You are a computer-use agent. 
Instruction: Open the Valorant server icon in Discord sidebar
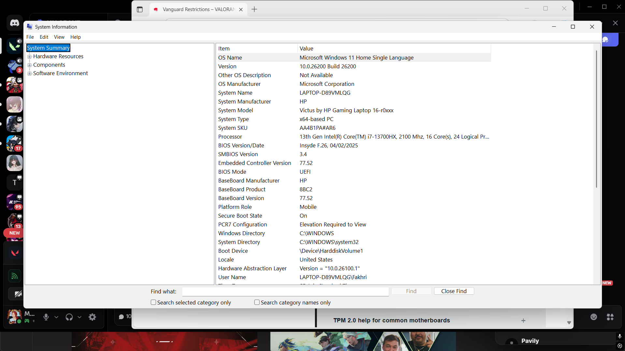[x=14, y=46]
